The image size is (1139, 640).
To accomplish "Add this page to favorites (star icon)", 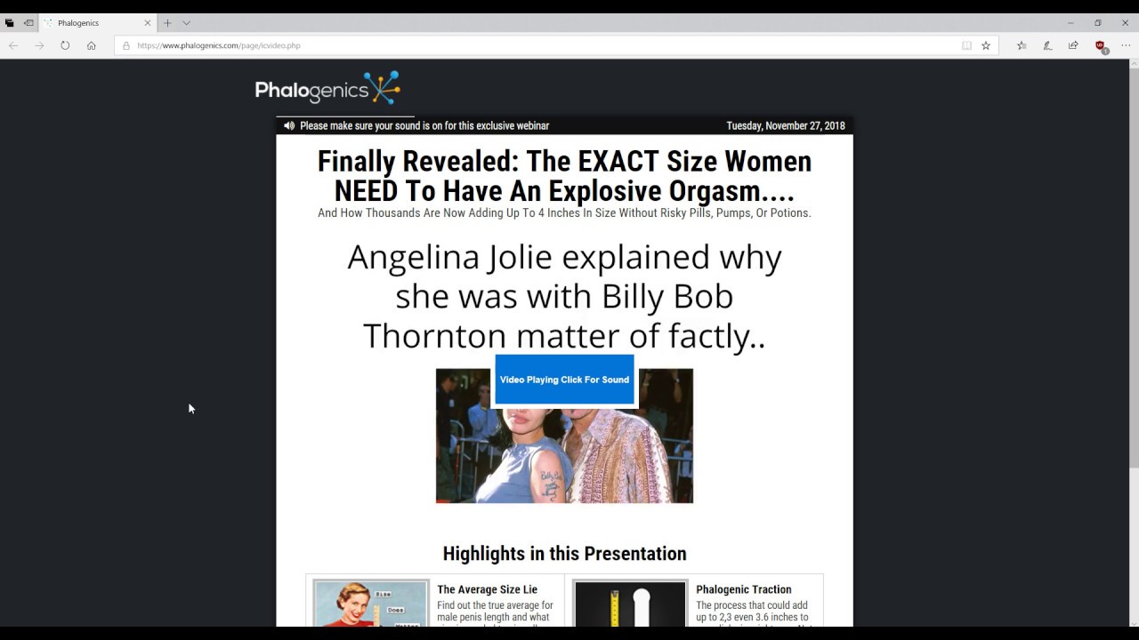I will coord(986,45).
